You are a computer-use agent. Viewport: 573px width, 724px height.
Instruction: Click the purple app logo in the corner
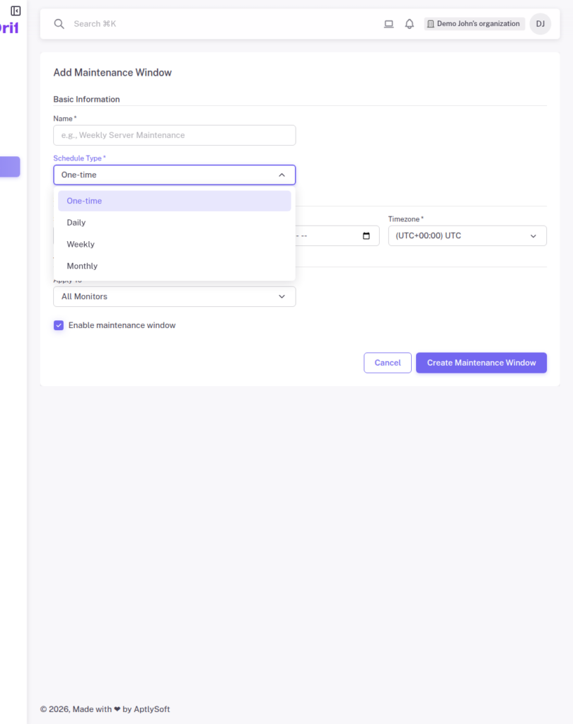click(7, 27)
